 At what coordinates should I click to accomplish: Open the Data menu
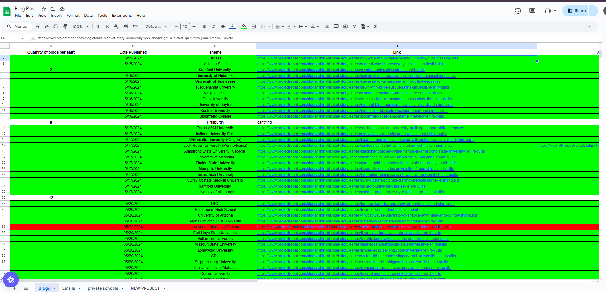88,16
